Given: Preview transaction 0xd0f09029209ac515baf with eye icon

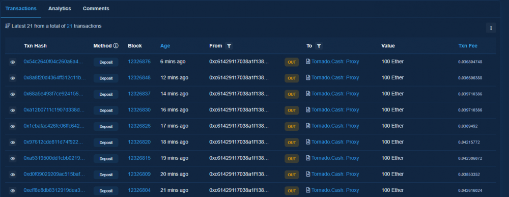Looking at the screenshot, I should (13, 175).
